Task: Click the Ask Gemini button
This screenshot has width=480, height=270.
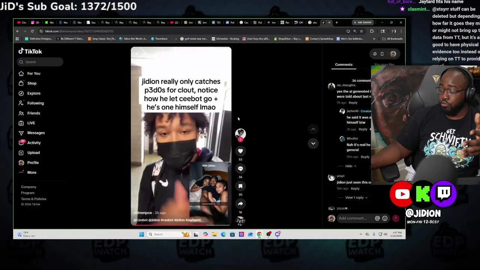Action: (x=363, y=22)
